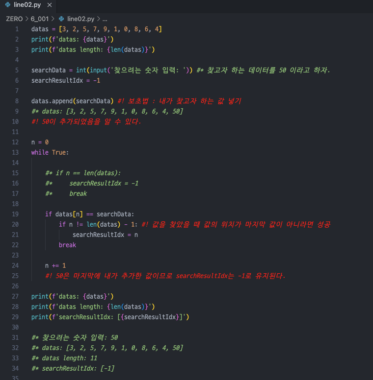Click the comment '#! 값을 찾았을 때 값의 위치가...'
This screenshot has width=373, height=380.
point(236,224)
